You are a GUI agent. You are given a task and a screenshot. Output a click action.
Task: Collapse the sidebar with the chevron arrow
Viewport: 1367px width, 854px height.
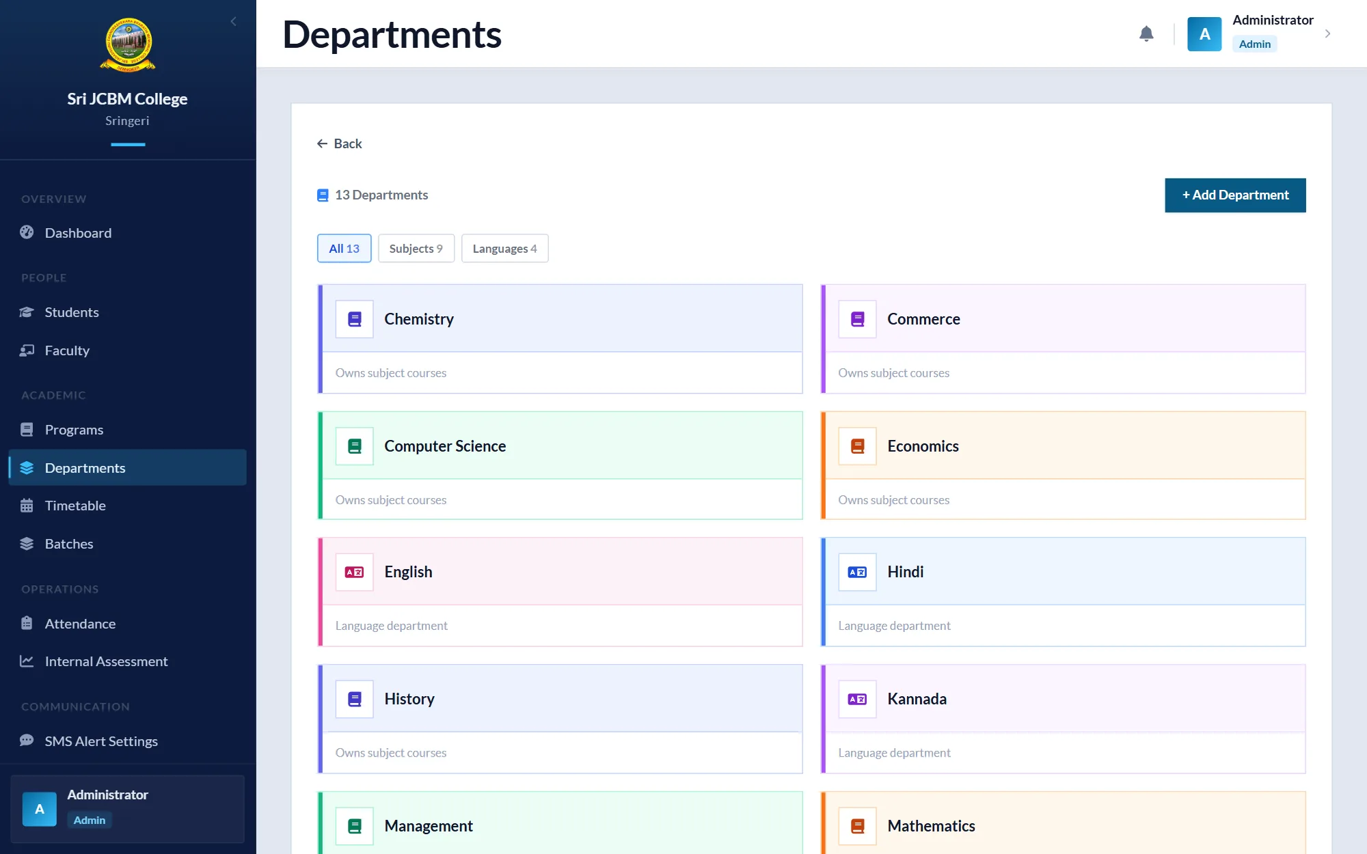pyautogui.click(x=234, y=21)
